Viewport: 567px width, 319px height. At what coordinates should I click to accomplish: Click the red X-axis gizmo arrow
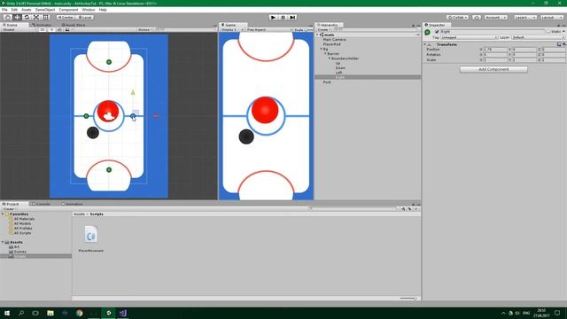tap(156, 116)
